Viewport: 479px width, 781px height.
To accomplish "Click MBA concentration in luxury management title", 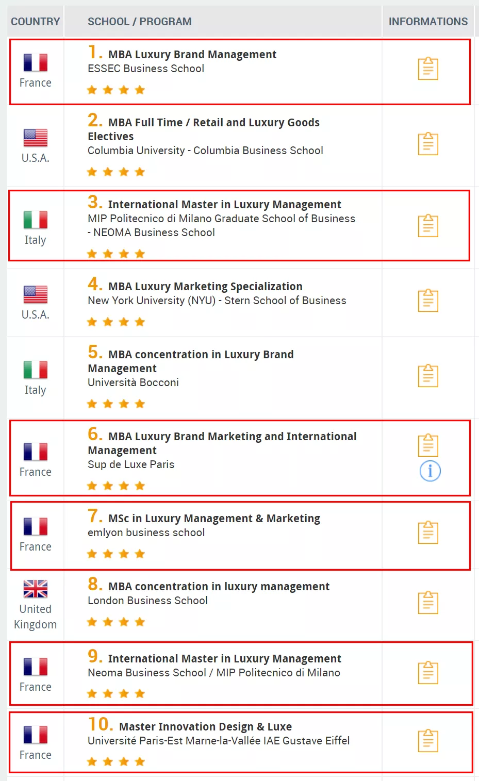I will tap(219, 587).
